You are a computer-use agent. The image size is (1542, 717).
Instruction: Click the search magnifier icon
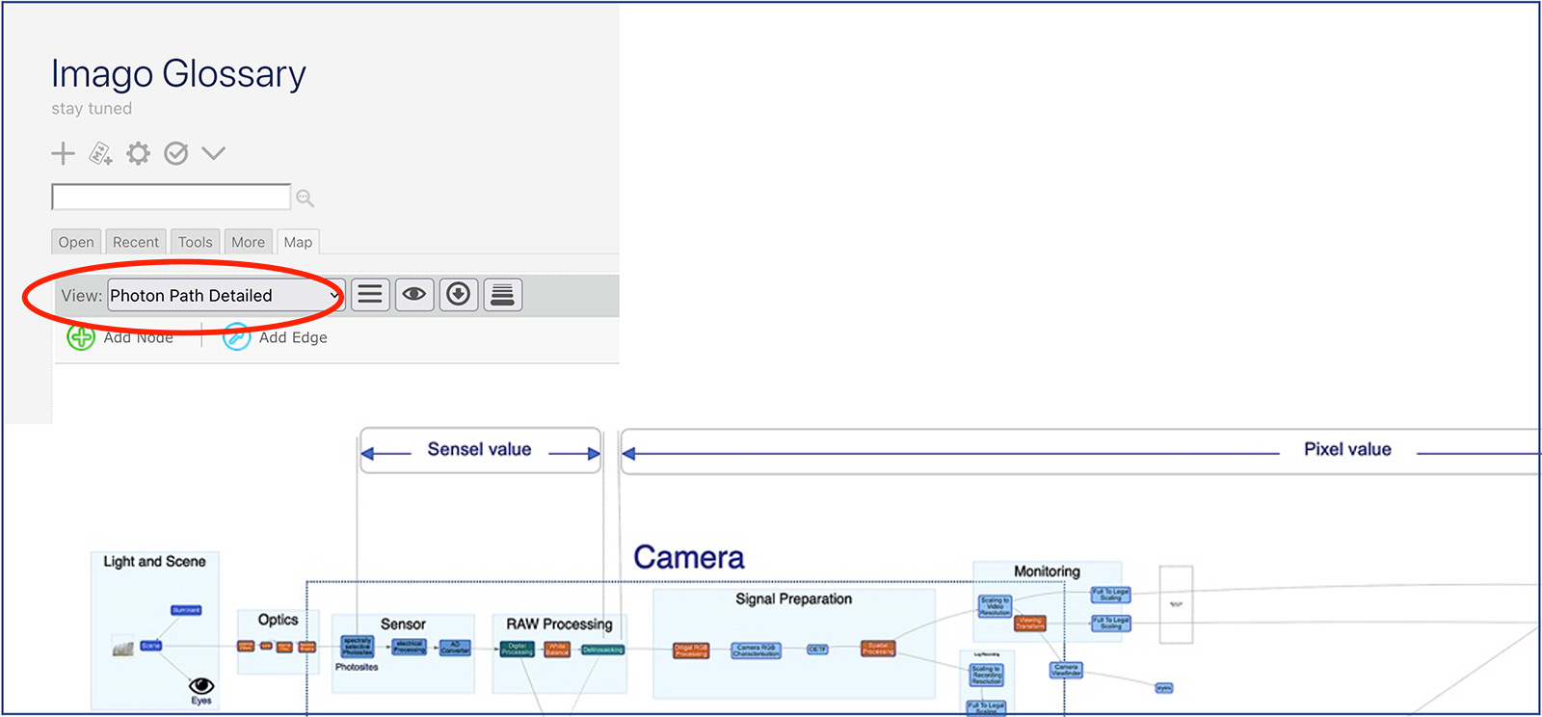coord(305,199)
